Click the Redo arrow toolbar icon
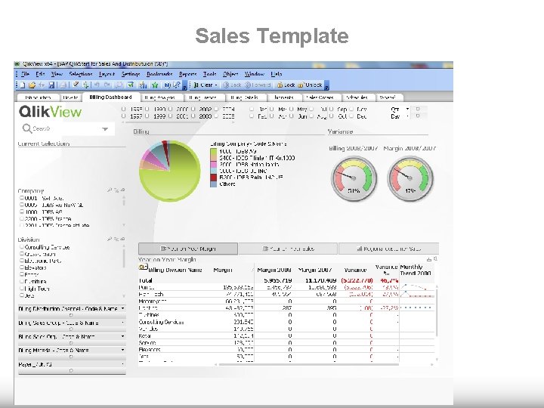Image resolution: width=544 pixels, height=408 pixels. (x=107, y=85)
